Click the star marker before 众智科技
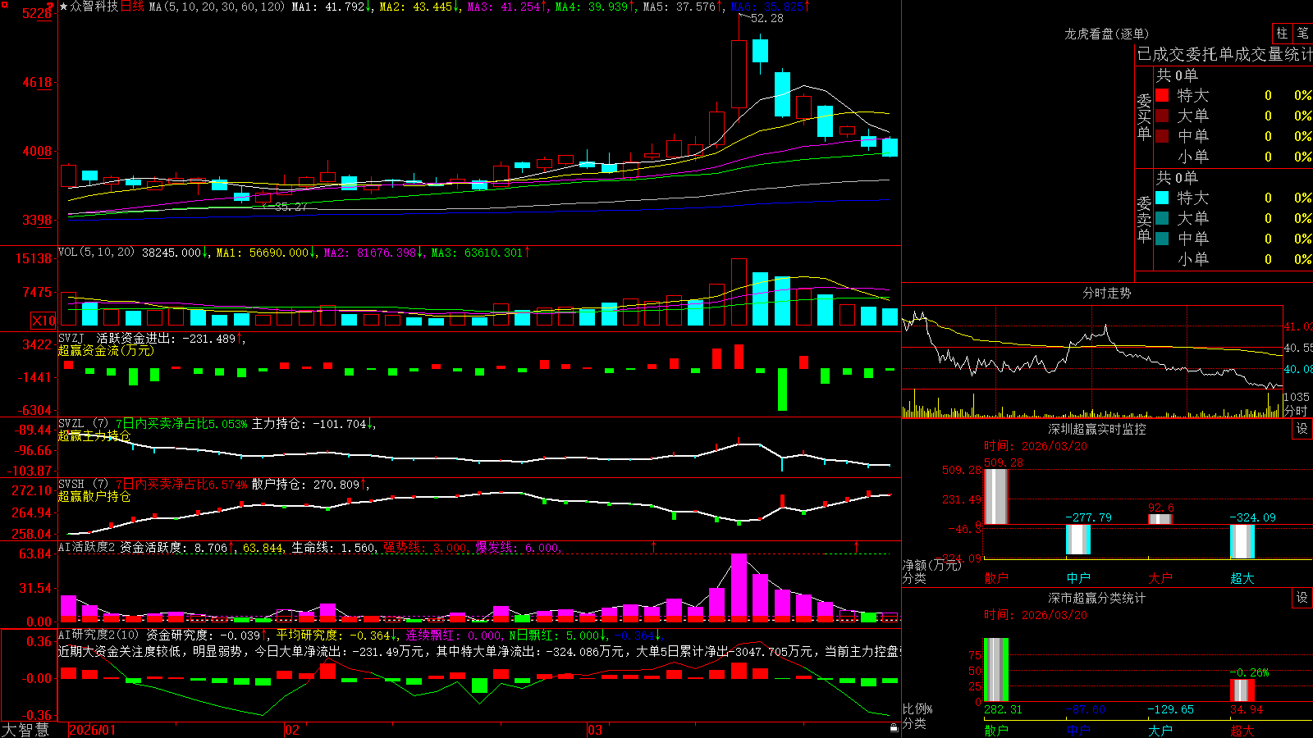Image resolution: width=1313 pixels, height=738 pixels. pyautogui.click(x=64, y=7)
